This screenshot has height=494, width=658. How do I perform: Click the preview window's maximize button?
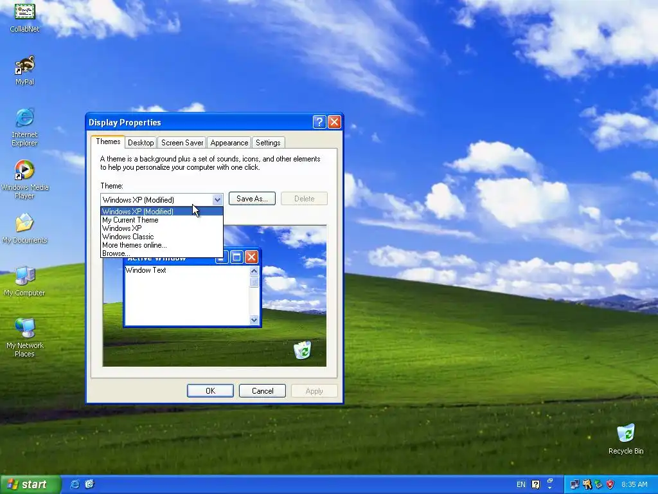[x=236, y=257]
